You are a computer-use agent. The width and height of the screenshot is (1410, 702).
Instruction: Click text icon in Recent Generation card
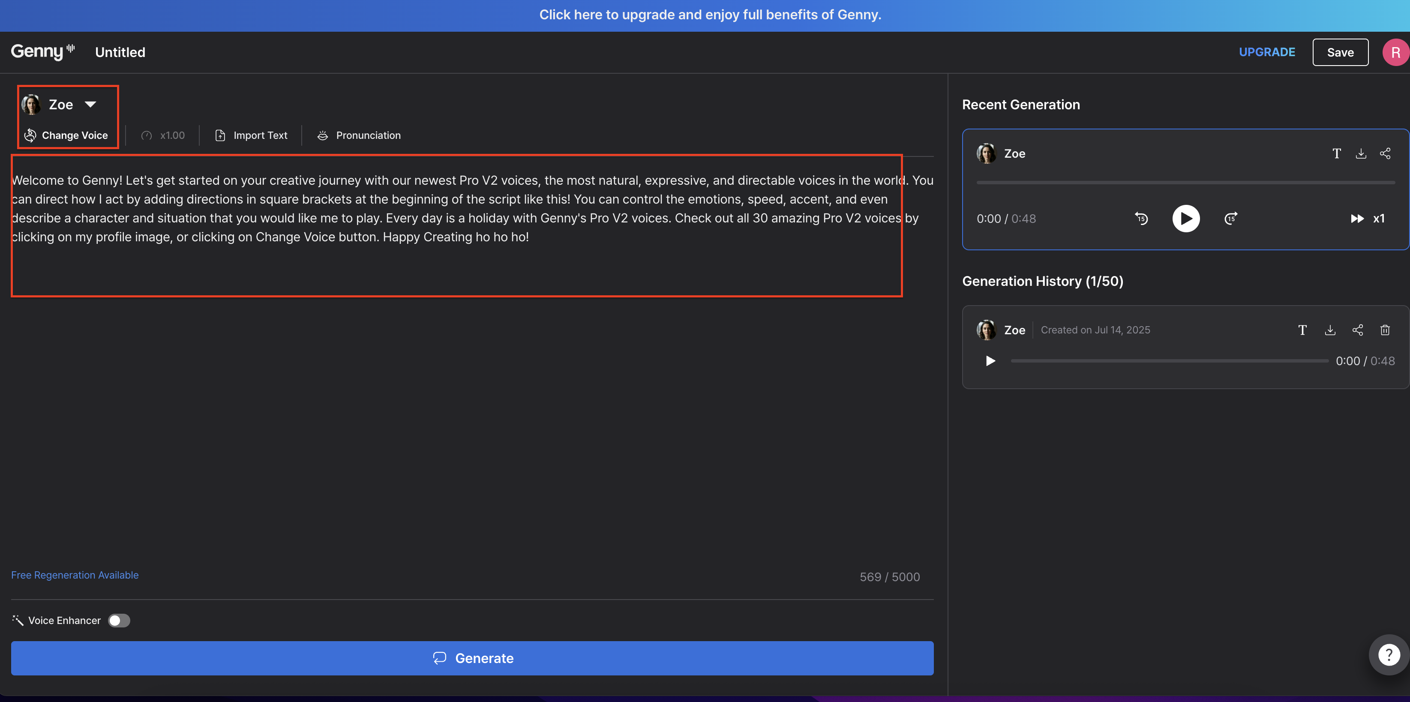(x=1336, y=154)
